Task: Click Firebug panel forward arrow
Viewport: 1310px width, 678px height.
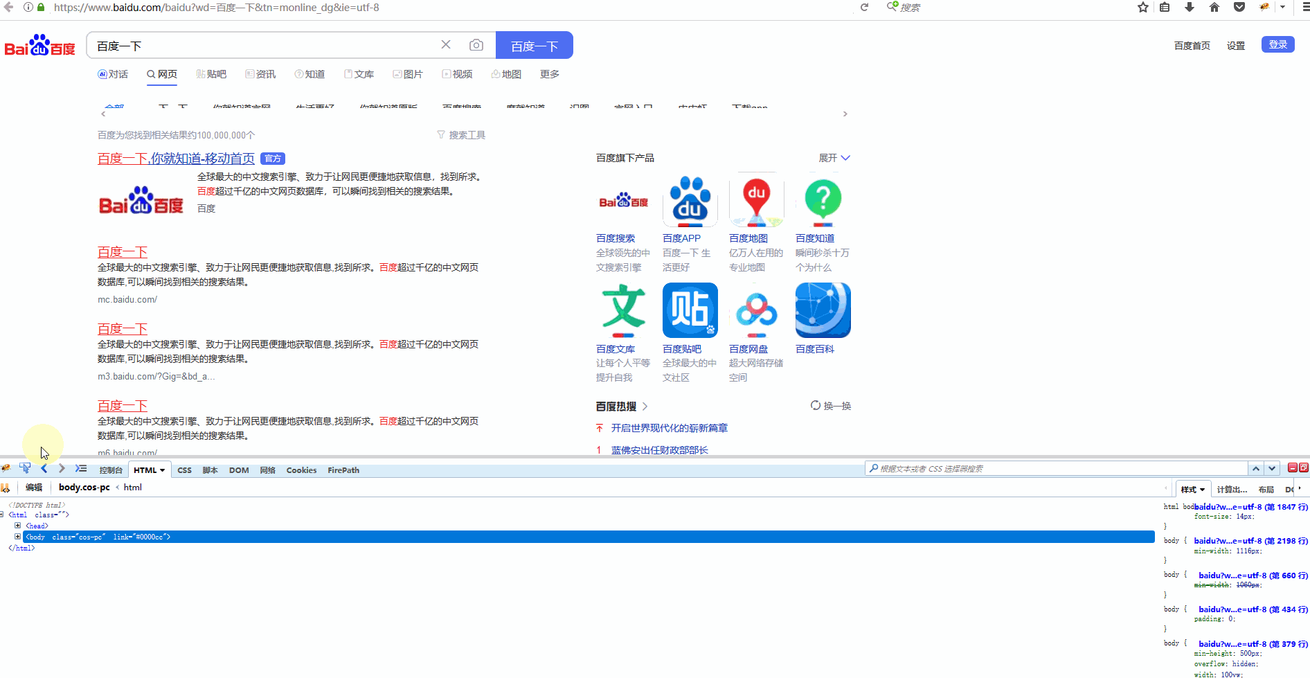Action: (62, 469)
